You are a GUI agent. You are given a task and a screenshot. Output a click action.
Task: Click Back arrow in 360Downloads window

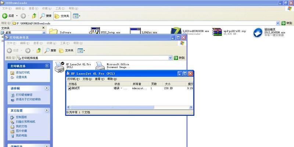[5, 16]
